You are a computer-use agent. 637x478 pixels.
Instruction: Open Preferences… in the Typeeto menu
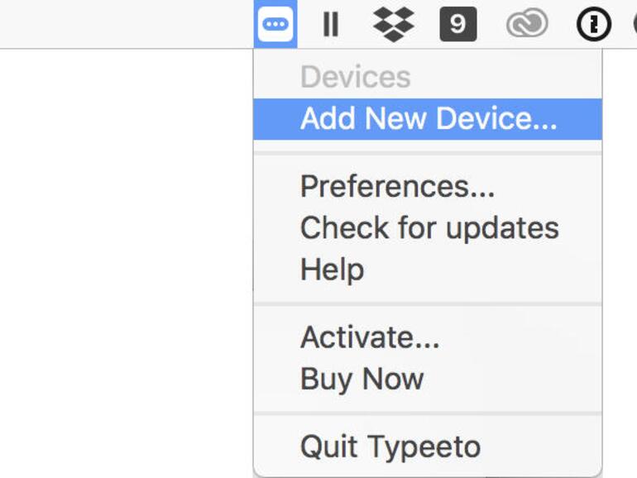click(x=397, y=187)
